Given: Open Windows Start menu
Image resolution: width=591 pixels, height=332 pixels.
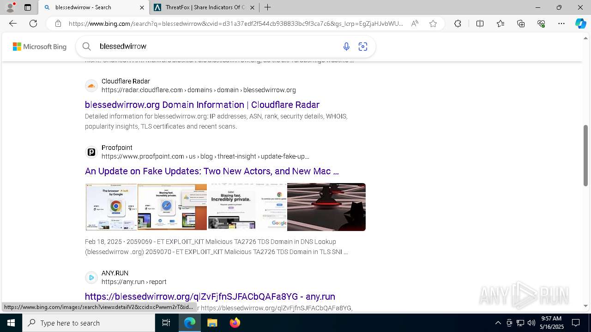Looking at the screenshot, I should [x=11, y=323].
